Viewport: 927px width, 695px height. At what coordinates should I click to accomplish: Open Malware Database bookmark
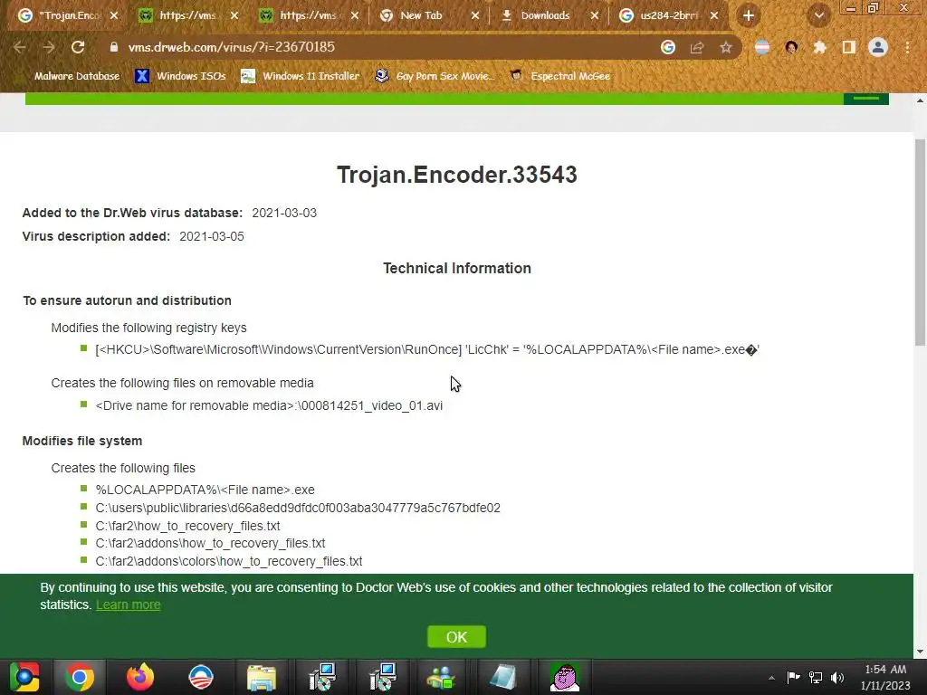point(76,76)
